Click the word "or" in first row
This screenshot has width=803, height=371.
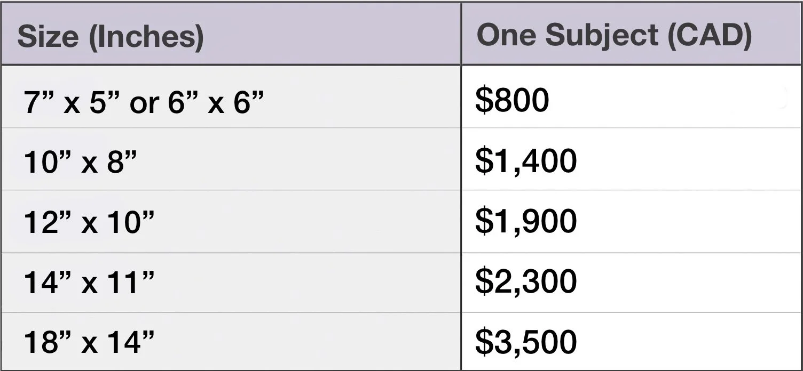tap(144, 104)
